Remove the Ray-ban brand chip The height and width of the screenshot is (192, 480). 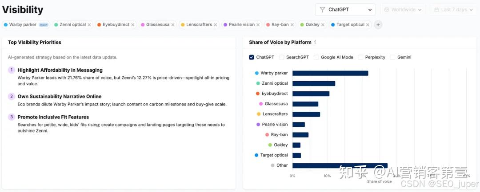click(292, 25)
